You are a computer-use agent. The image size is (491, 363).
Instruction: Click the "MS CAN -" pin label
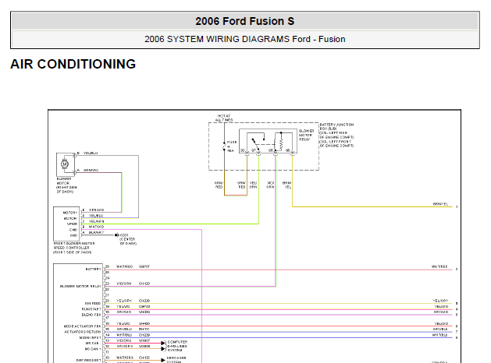(93, 343)
